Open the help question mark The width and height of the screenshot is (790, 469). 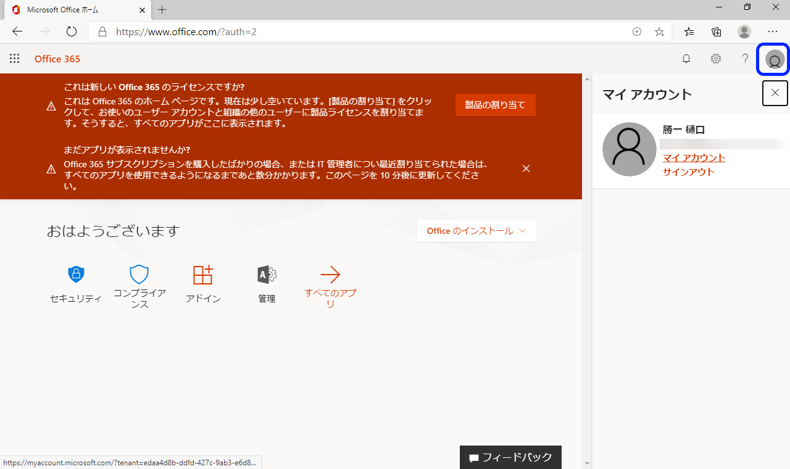[x=745, y=59]
